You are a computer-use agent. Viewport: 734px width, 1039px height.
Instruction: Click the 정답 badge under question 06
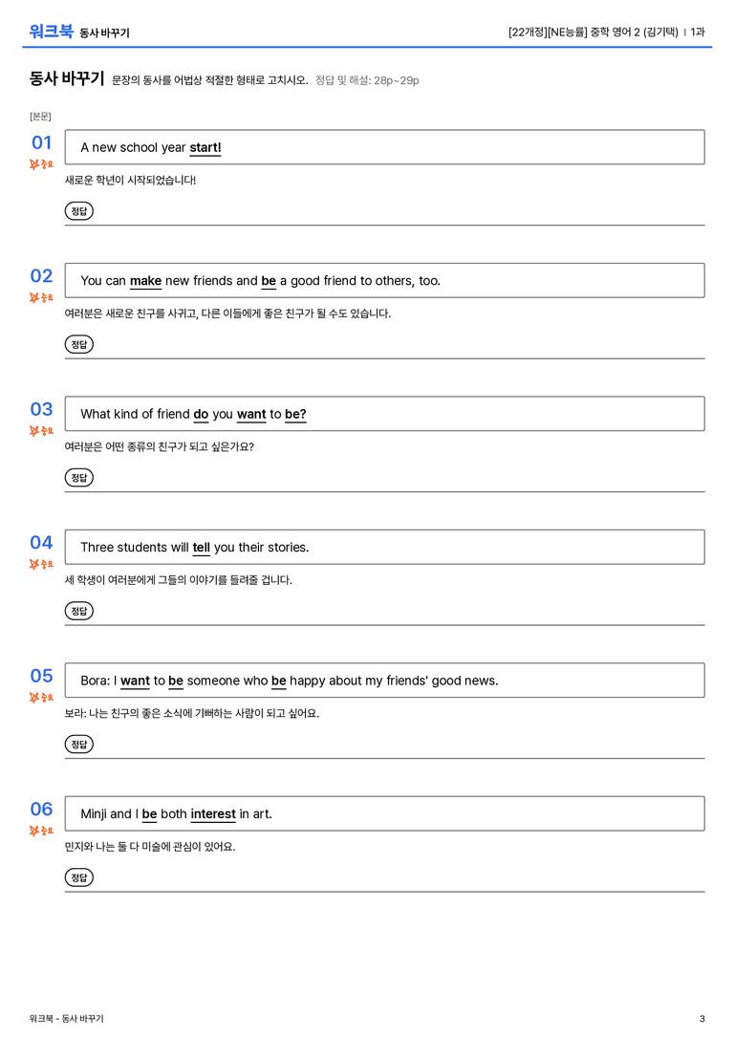tap(78, 877)
